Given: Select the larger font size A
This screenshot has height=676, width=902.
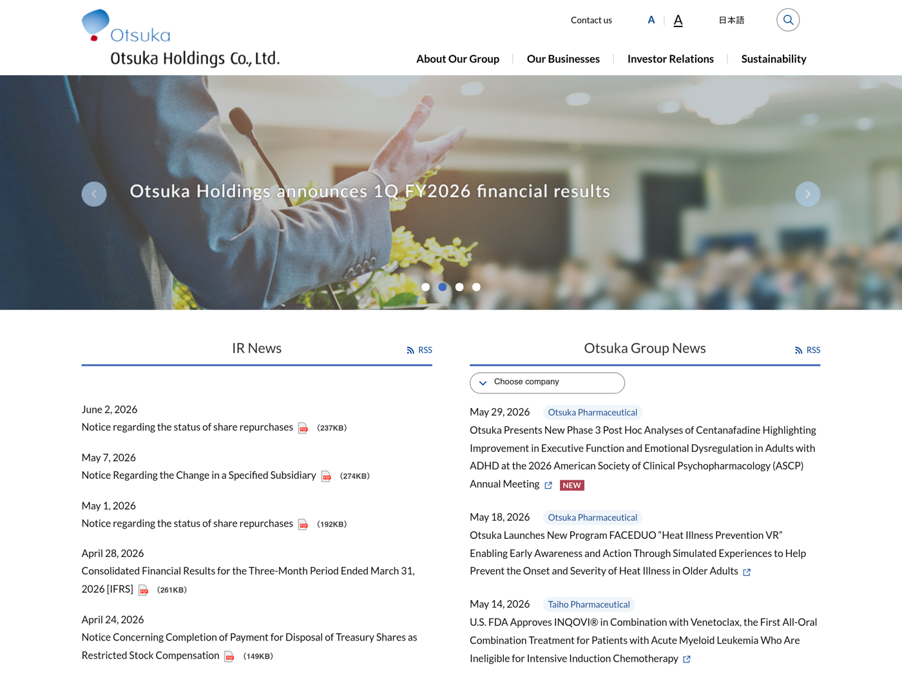Looking at the screenshot, I should 678,21.
